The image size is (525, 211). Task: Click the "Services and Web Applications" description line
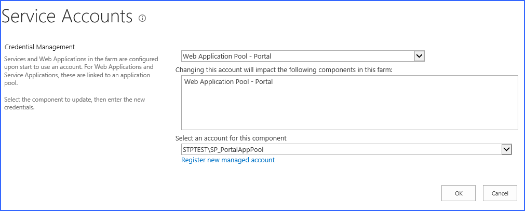[x=81, y=59]
